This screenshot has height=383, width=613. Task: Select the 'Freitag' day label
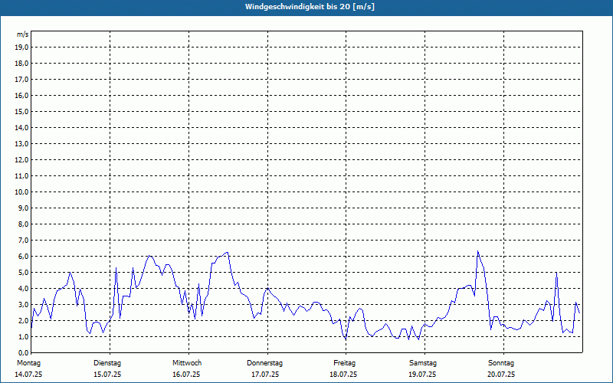(x=344, y=363)
